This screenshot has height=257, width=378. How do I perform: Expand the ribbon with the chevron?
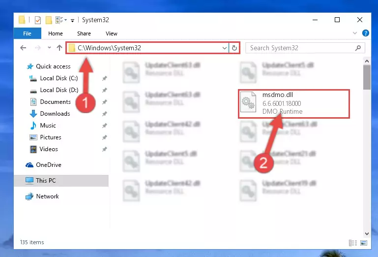(x=355, y=33)
